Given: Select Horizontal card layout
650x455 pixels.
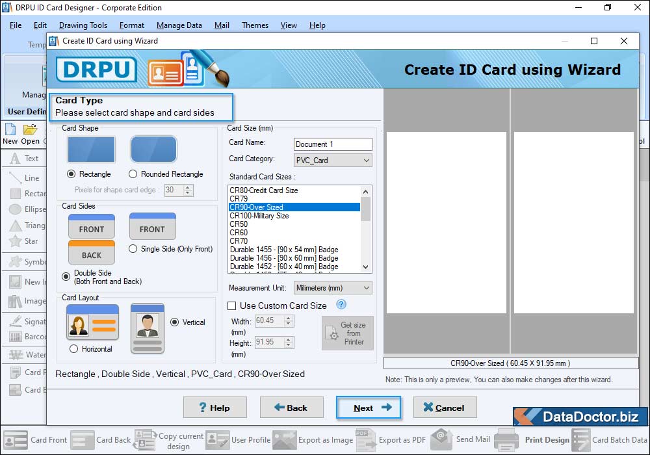Looking at the screenshot, I should click(x=74, y=349).
